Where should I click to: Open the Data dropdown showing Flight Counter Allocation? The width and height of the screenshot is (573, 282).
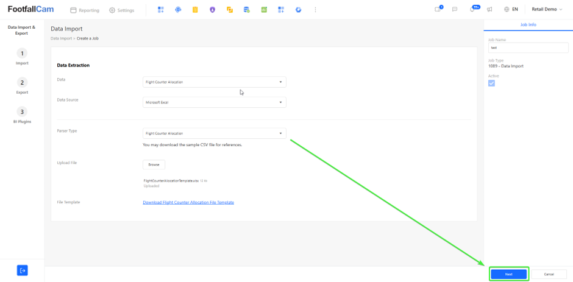214,82
